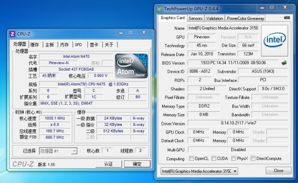Click the Multi-GPU Disabled field
This screenshot has width=298, height=183.
pos(238,150)
